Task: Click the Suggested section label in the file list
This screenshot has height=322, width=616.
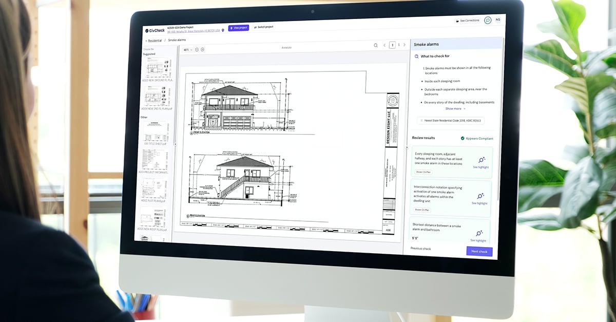Action: [x=149, y=54]
